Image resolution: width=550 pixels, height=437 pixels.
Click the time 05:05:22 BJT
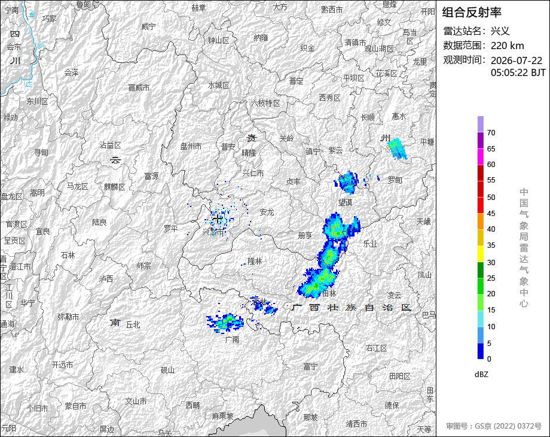pos(518,72)
